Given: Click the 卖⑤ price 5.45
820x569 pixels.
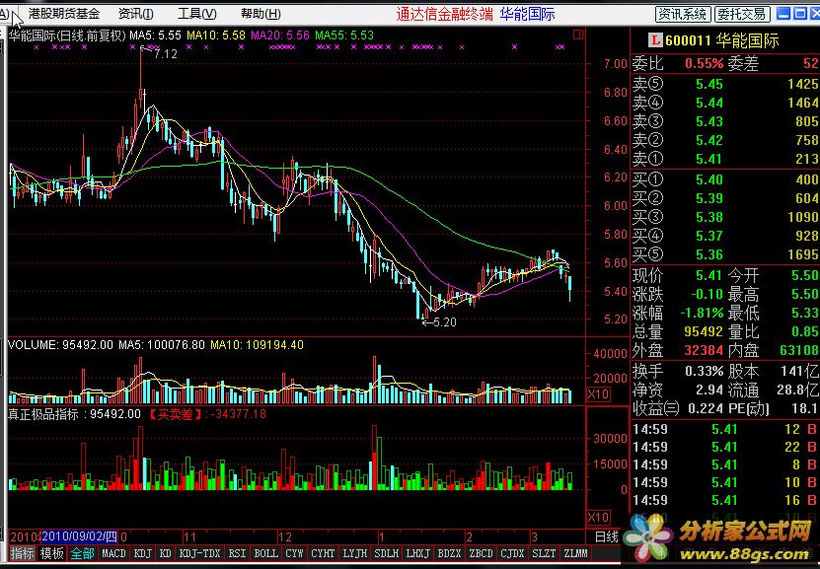Looking at the screenshot, I should (x=709, y=84).
